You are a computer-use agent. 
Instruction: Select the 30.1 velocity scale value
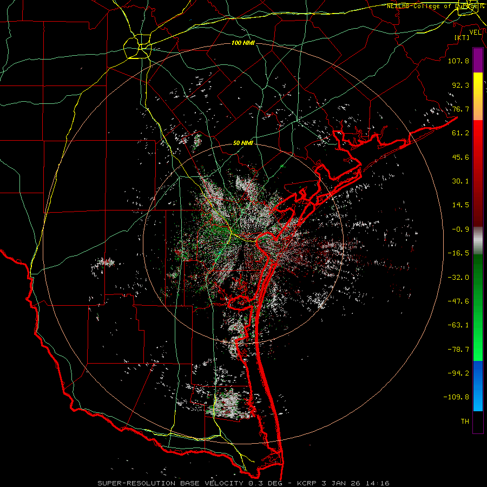tap(460, 181)
